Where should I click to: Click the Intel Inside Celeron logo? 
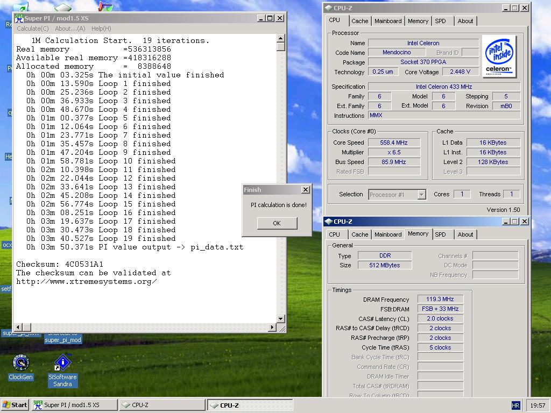[499, 56]
